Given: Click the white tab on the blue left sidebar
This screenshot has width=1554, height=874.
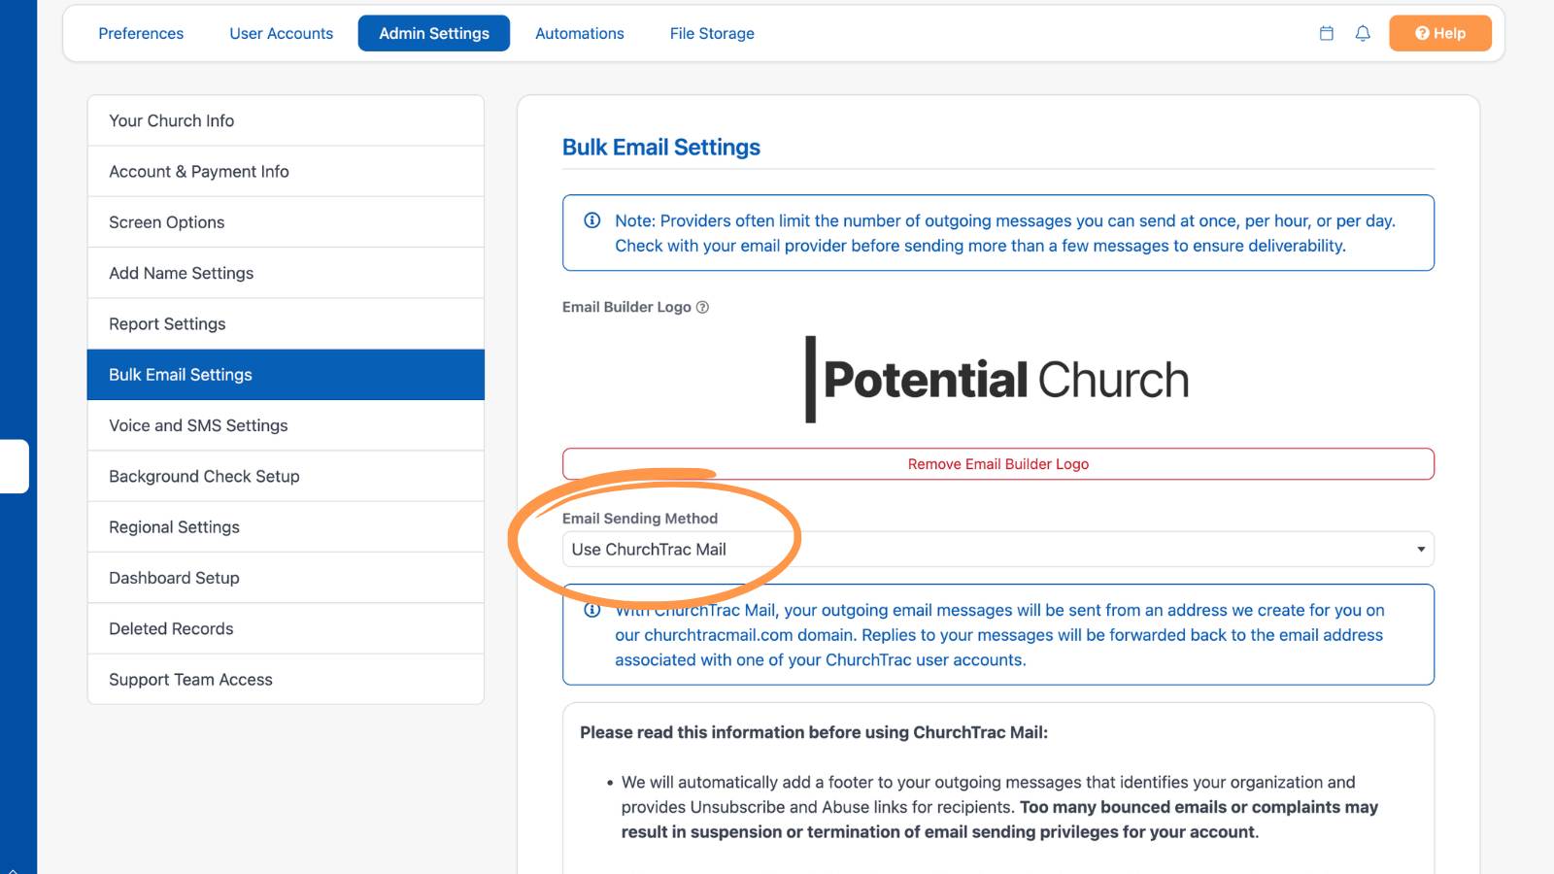Looking at the screenshot, I should [14, 466].
